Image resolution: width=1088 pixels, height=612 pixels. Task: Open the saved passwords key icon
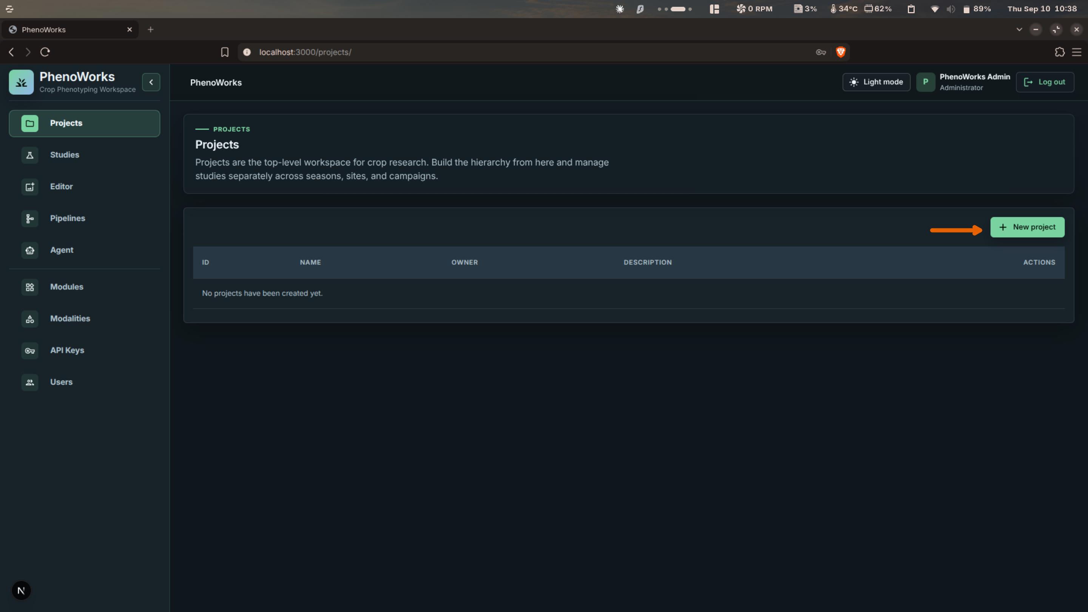pyautogui.click(x=821, y=52)
